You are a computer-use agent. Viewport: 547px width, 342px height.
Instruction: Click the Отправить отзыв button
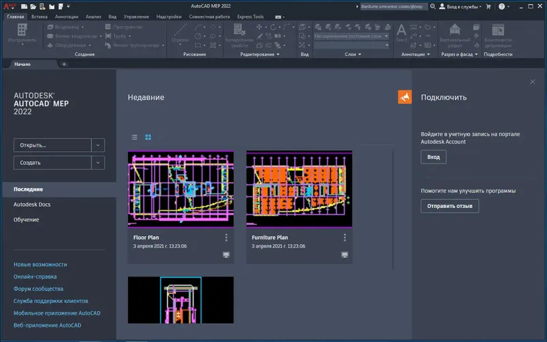click(450, 206)
